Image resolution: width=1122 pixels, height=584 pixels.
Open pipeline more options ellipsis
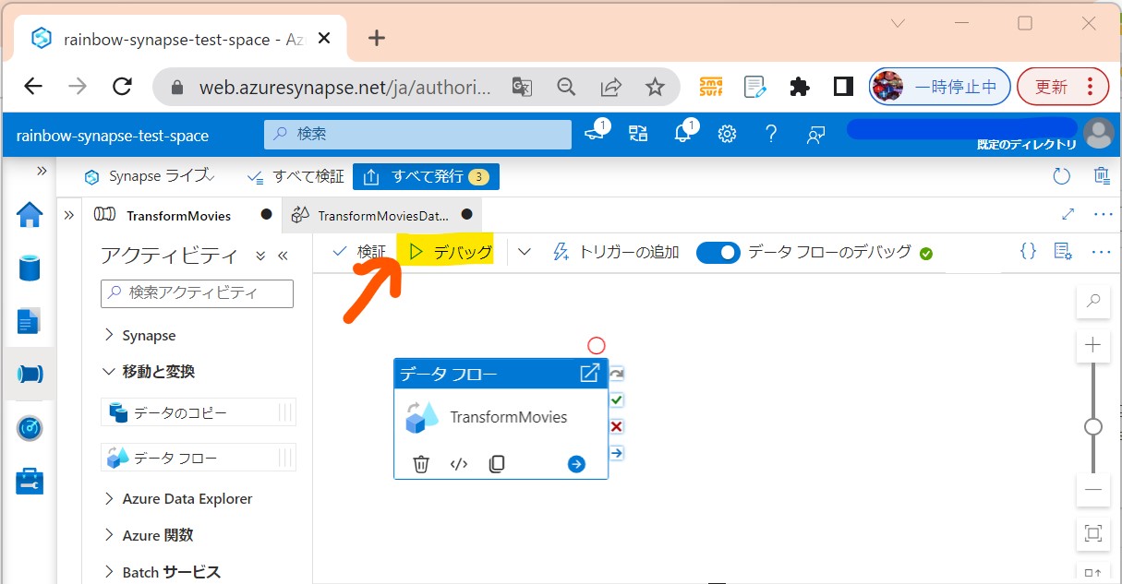[1101, 251]
